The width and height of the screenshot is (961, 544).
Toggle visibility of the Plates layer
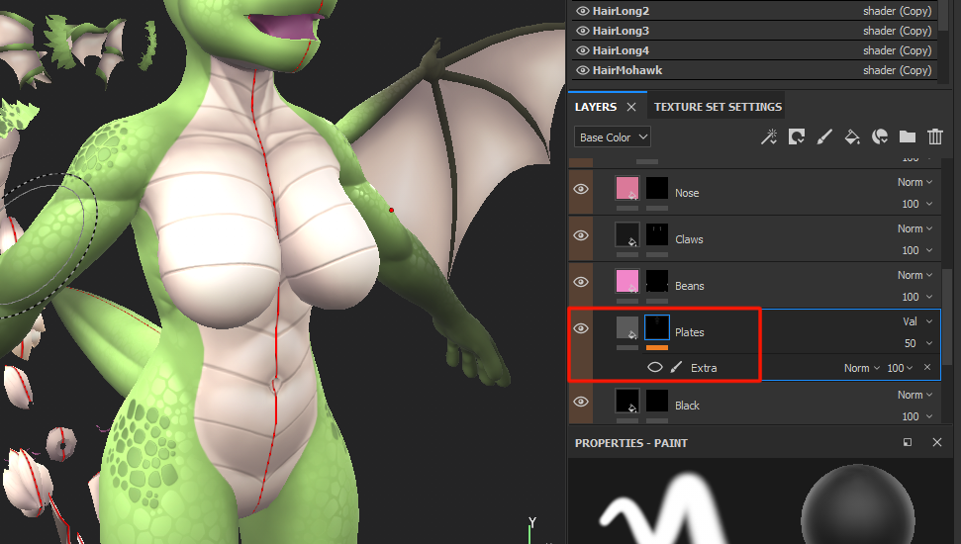[581, 328]
